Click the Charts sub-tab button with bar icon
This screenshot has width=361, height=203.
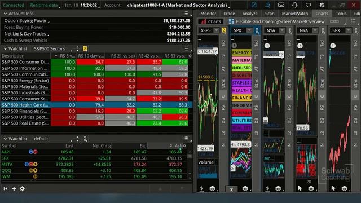pyautogui.click(x=211, y=21)
